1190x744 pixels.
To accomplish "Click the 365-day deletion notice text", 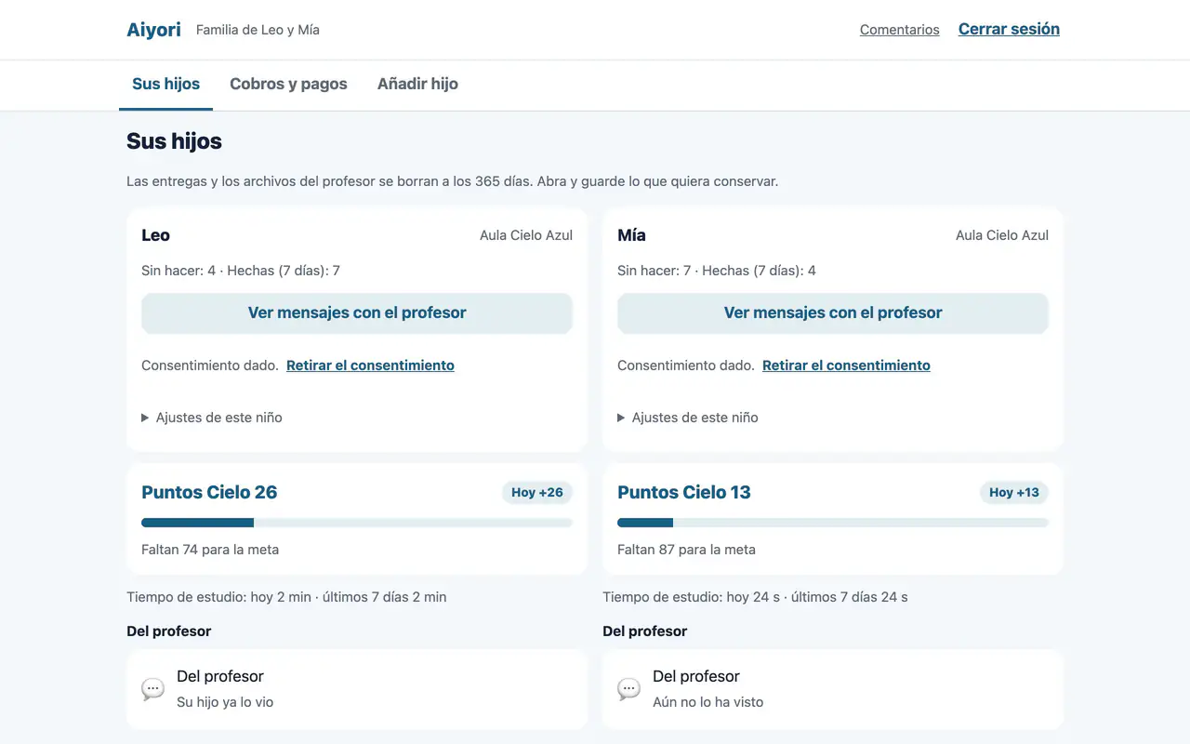I will (x=452, y=181).
